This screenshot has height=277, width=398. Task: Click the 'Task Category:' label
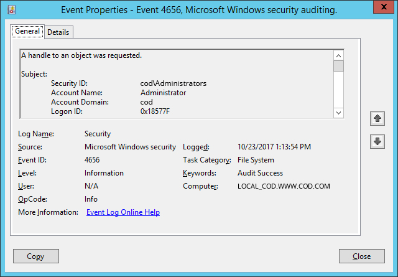pyautogui.click(x=207, y=160)
